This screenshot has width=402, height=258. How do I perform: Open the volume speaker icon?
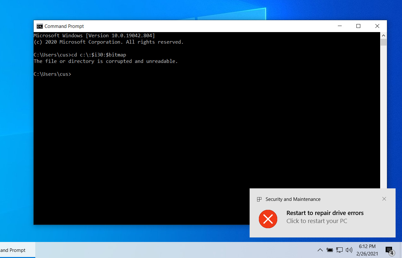pyautogui.click(x=349, y=250)
